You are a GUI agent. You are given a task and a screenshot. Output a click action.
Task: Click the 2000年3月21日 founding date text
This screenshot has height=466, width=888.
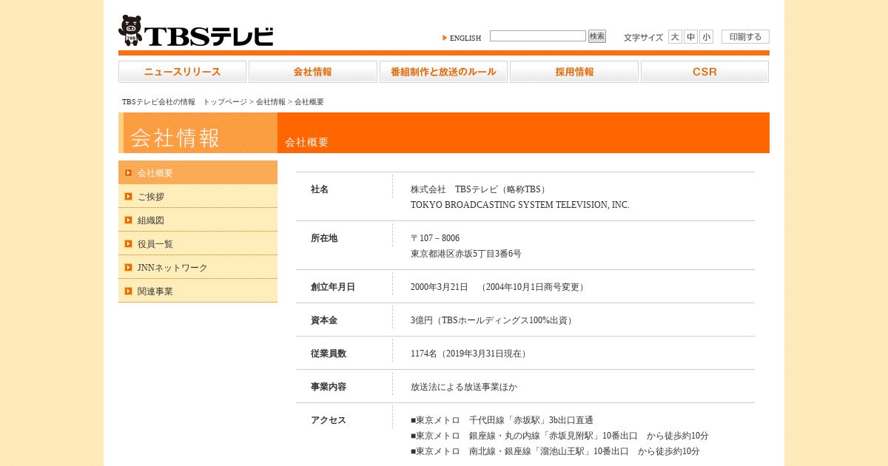pos(440,287)
